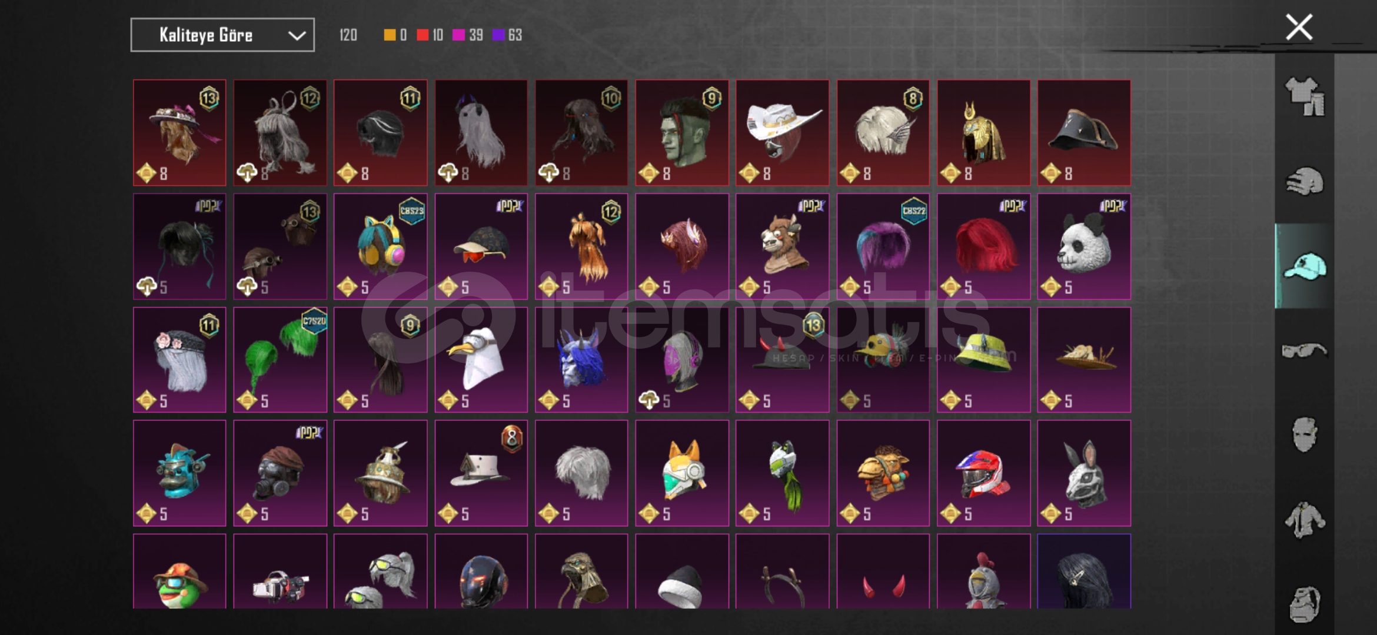The height and width of the screenshot is (635, 1377).
Task: Open the glasses category icon
Action: [1305, 350]
